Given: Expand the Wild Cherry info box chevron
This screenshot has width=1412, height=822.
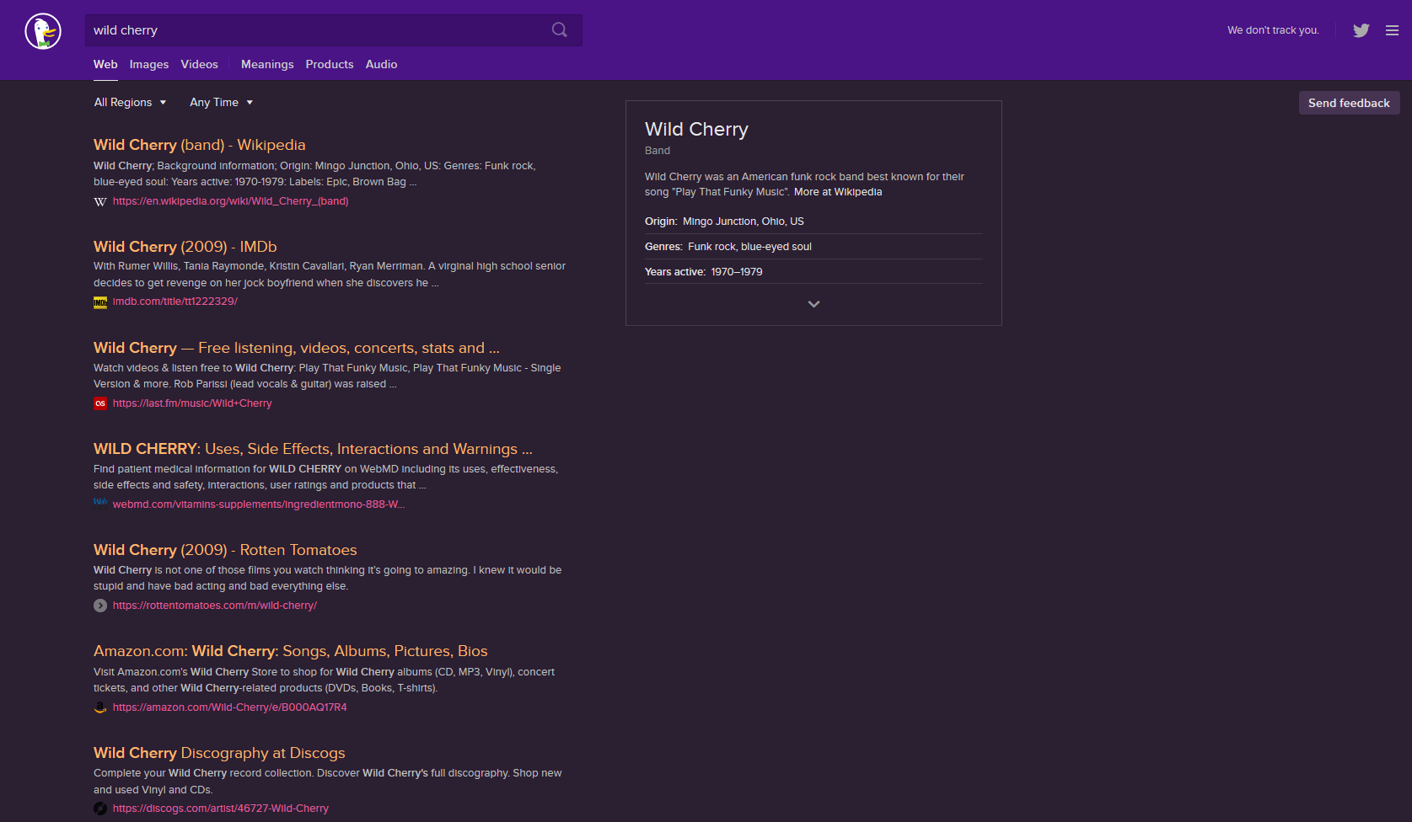Looking at the screenshot, I should 813,304.
